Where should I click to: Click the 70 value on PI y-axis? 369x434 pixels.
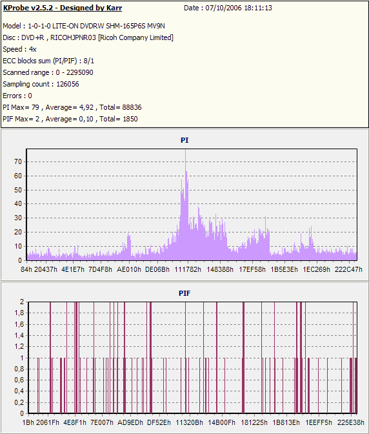(x=18, y=161)
